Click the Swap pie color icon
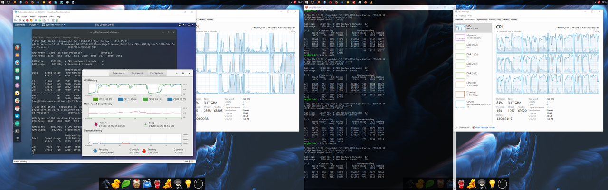 (145, 124)
